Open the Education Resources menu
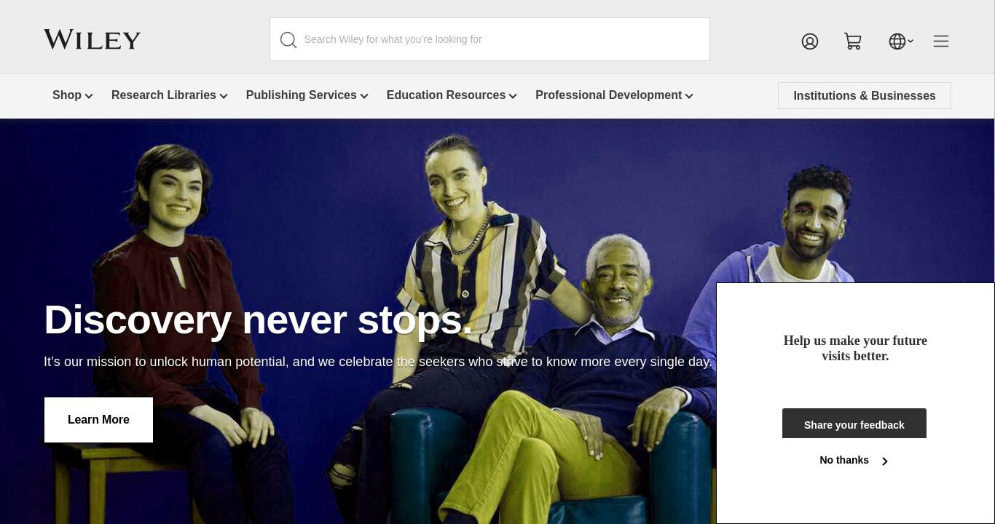Viewport: 995px width, 524px height. pyautogui.click(x=446, y=95)
